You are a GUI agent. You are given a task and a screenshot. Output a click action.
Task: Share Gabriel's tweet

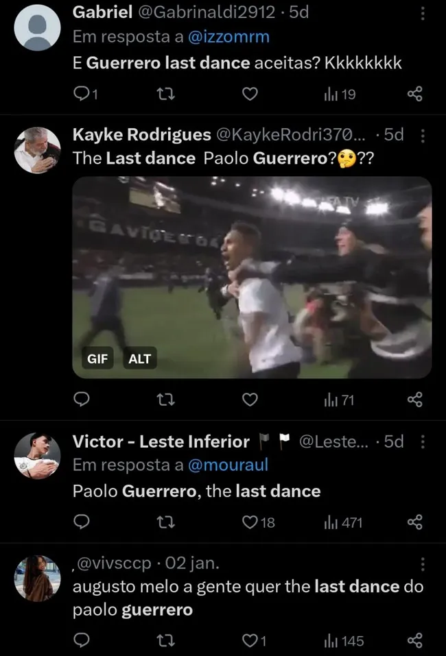coord(415,95)
